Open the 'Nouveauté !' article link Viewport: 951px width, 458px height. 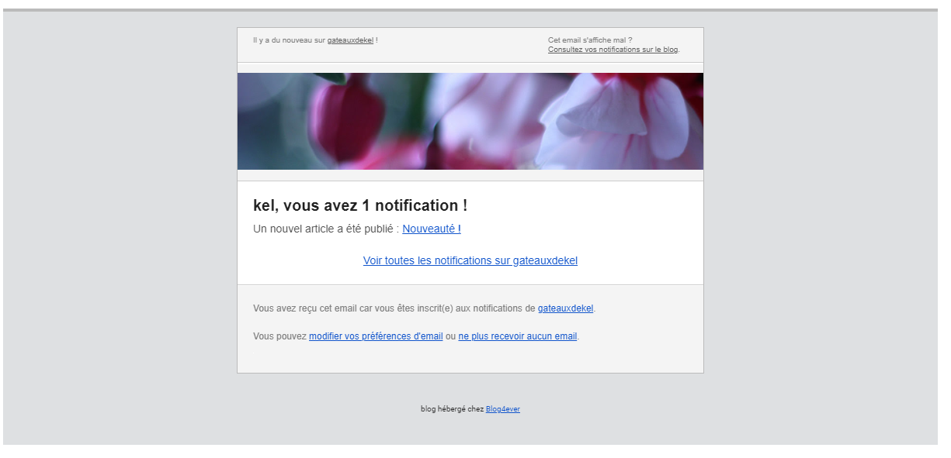[432, 229]
